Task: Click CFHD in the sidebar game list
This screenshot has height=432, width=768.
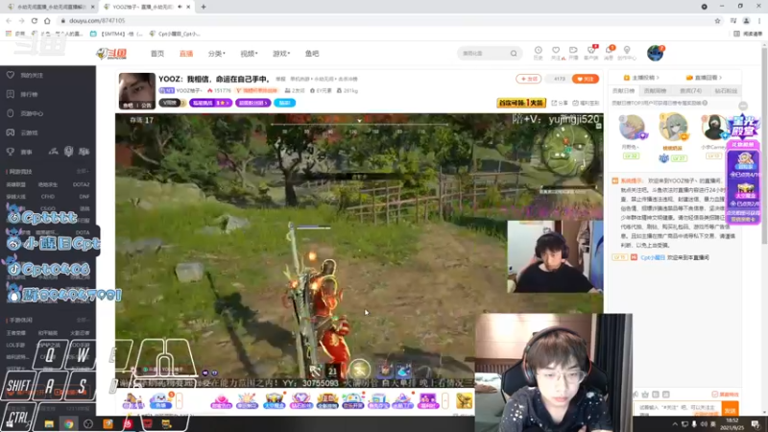Action: (48, 197)
